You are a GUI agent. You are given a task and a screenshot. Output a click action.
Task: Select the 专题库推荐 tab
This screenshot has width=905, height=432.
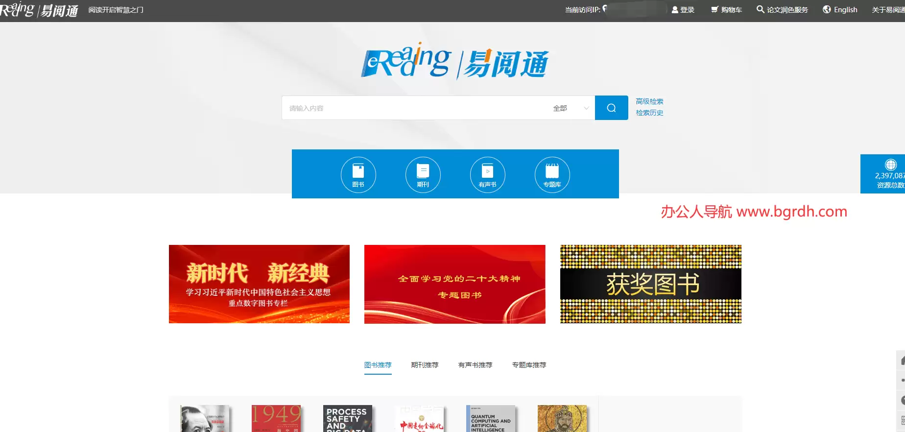coord(529,365)
